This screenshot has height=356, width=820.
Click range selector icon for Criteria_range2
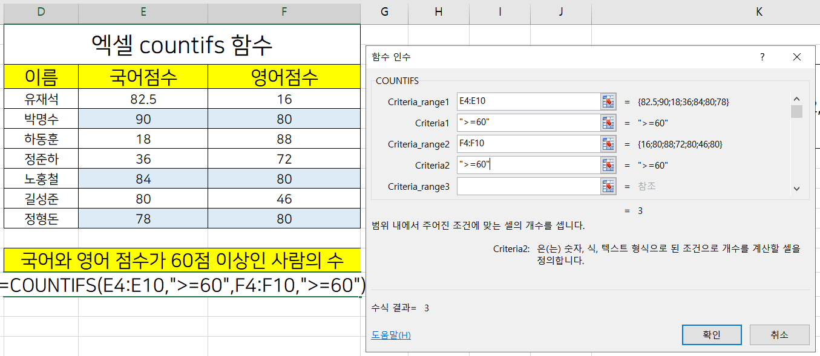[608, 144]
